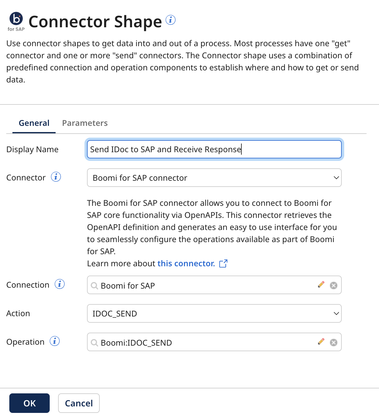Clear the Connection field using the X icon

[x=334, y=285]
